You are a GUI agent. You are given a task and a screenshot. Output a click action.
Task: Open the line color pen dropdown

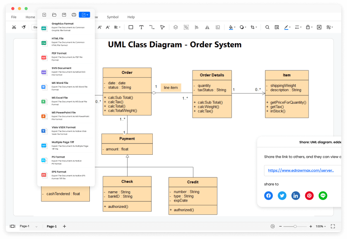(287, 27)
